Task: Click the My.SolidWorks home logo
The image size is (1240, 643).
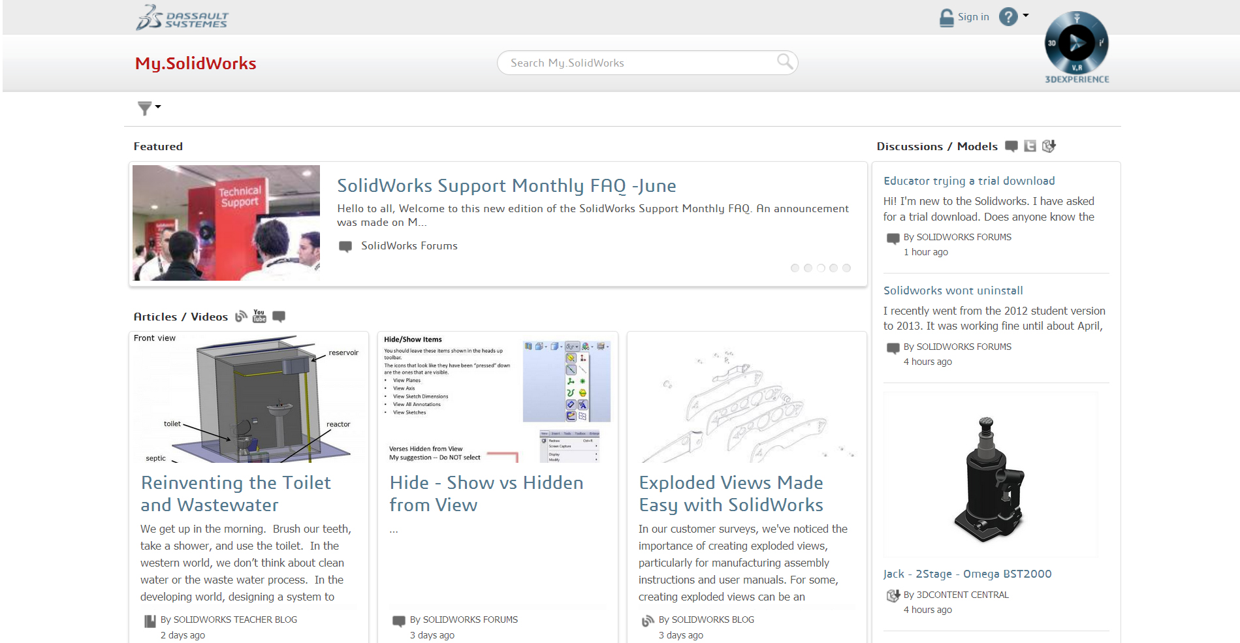Action: (x=195, y=63)
